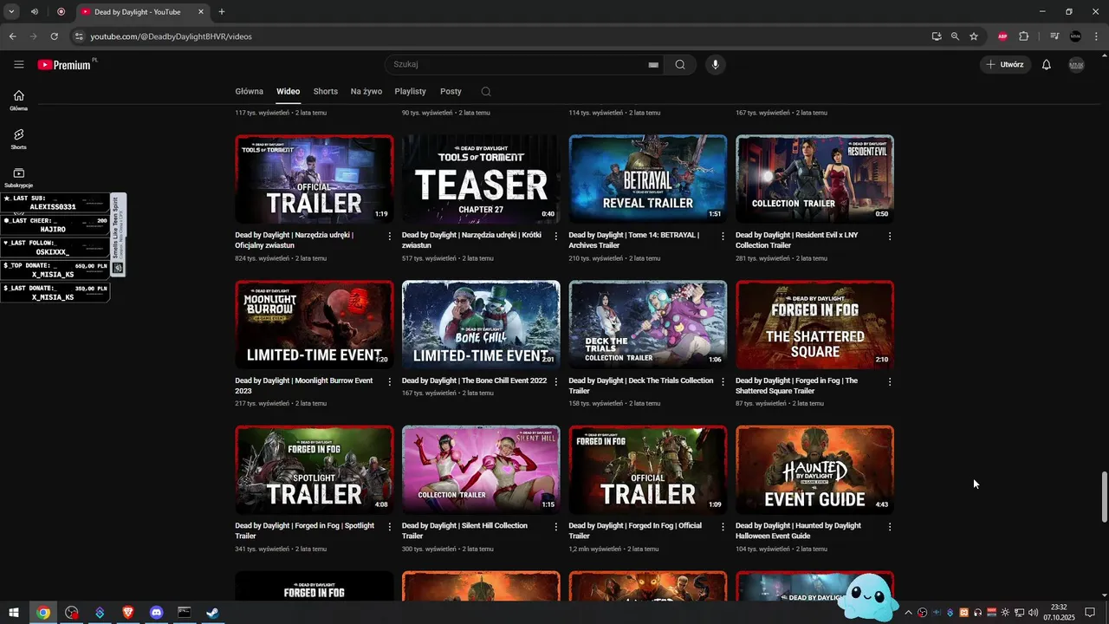Click the search magnifier button
The width and height of the screenshot is (1109, 624).
pos(680,64)
